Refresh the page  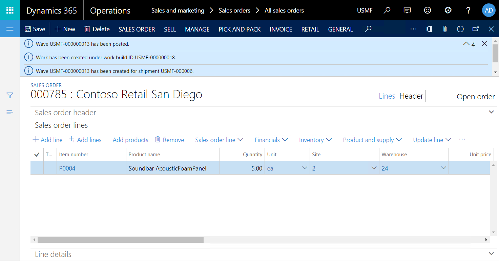click(460, 29)
